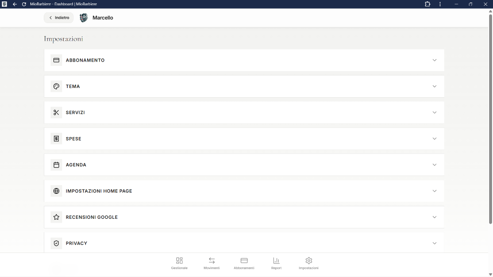Click the TEMA section title
The image size is (493, 277).
73,87
